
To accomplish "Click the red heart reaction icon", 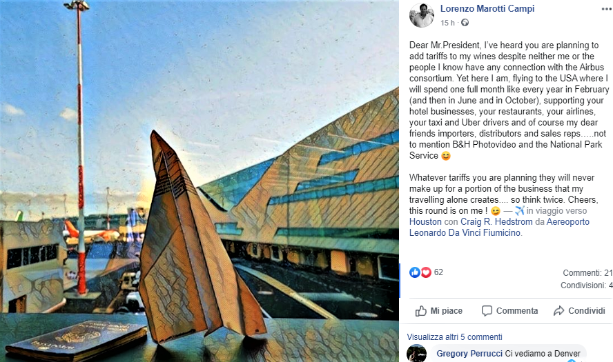I will click(426, 272).
